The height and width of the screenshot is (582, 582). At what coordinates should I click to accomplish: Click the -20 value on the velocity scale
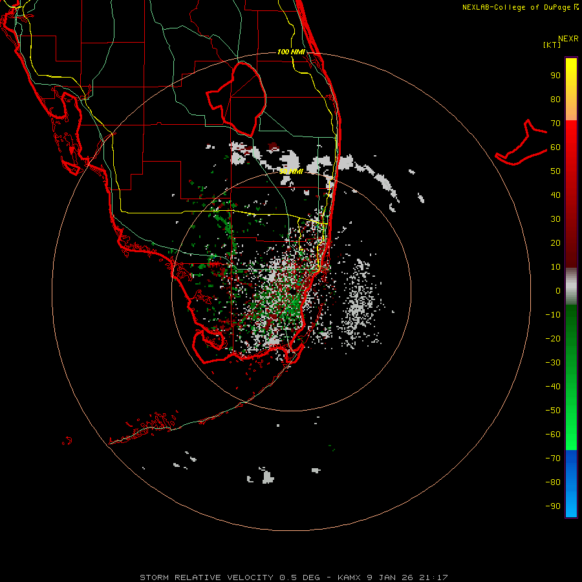click(x=553, y=339)
